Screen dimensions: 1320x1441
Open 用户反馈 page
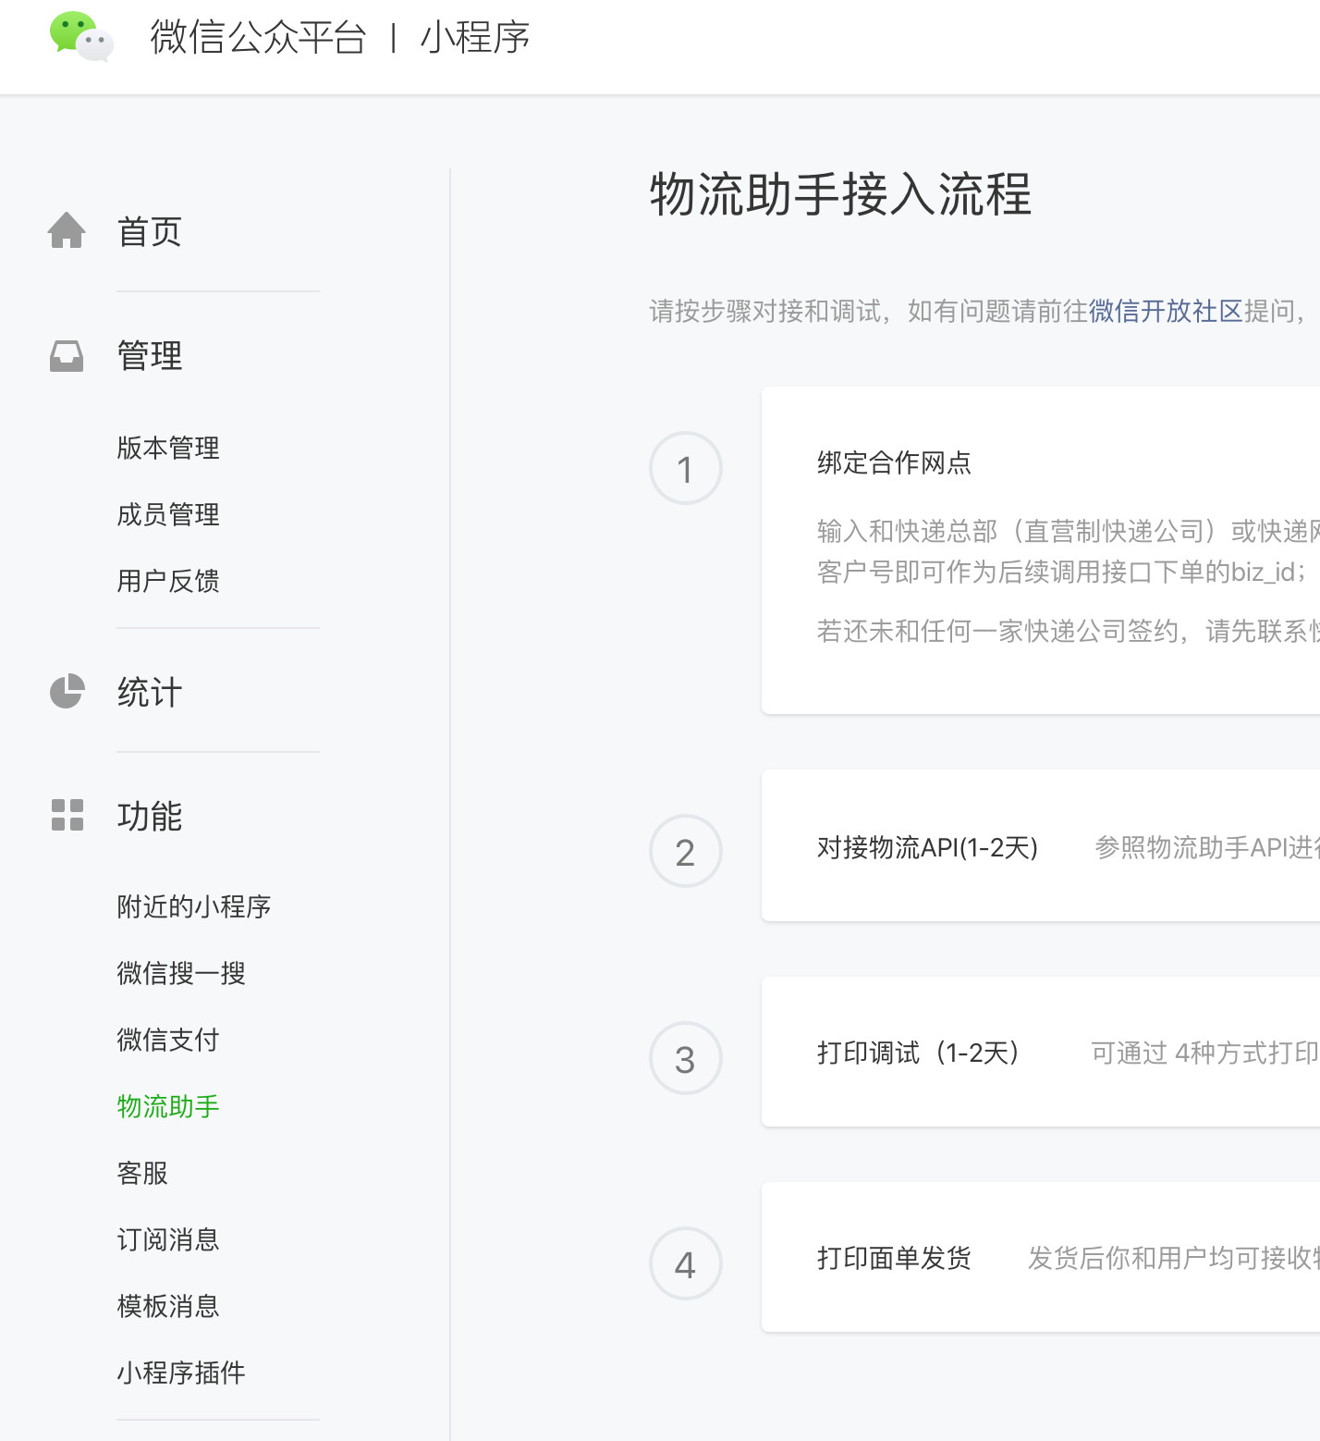pos(168,581)
